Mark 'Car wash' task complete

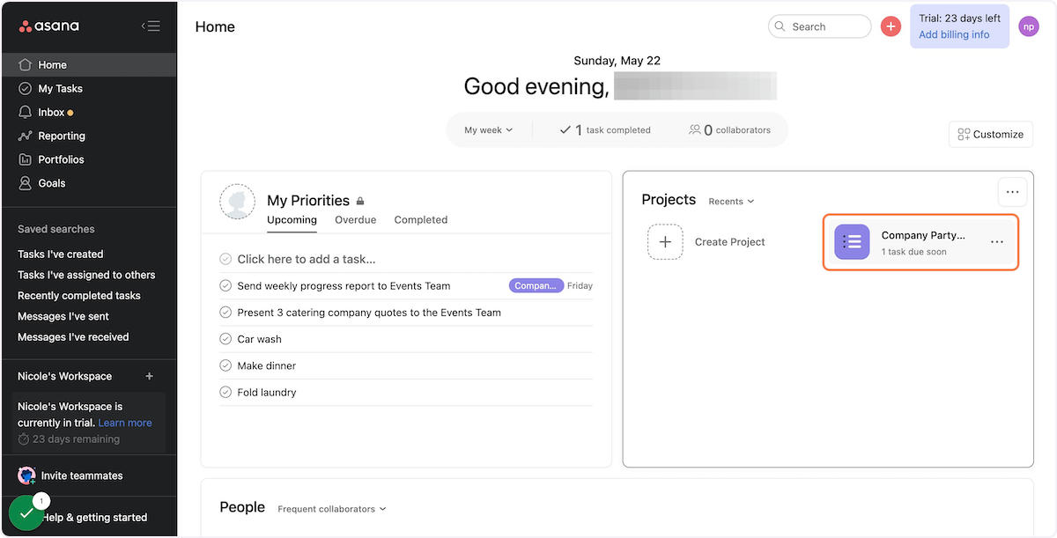[x=225, y=339]
